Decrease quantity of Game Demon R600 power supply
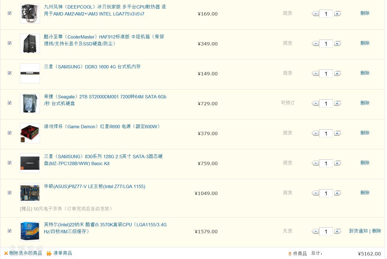The image size is (387, 259). pyautogui.click(x=315, y=133)
